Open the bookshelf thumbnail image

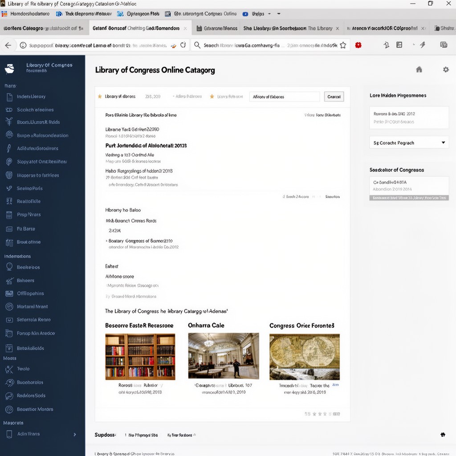coord(140,357)
